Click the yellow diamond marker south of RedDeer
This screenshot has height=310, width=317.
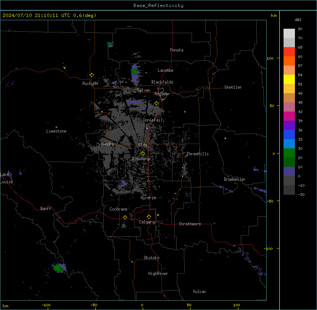[x=157, y=103]
